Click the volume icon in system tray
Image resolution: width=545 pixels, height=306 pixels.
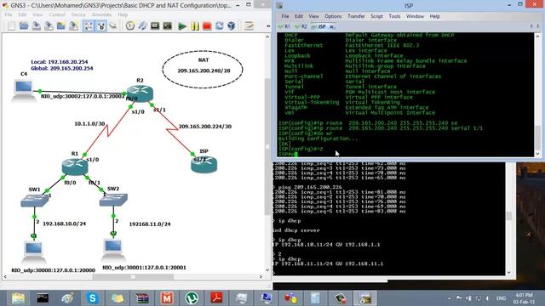point(488,298)
